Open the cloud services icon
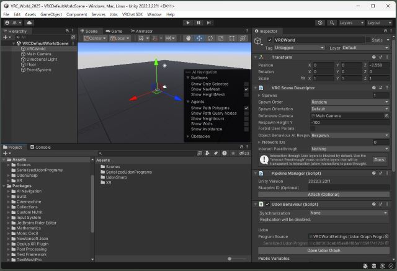The height and width of the screenshot is (271, 397). (x=29, y=23)
